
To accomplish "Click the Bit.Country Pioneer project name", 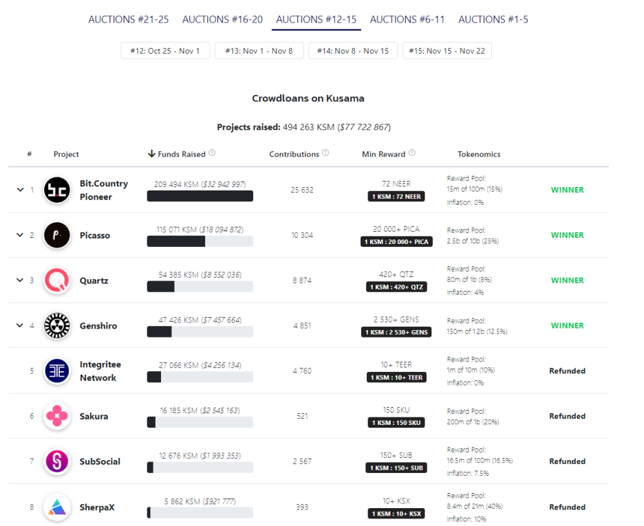I will pos(103,190).
